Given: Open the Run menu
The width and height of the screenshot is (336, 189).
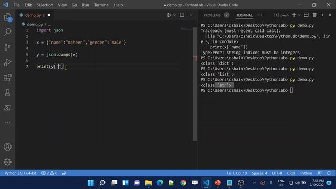Looking at the screenshot, I should [85, 5].
